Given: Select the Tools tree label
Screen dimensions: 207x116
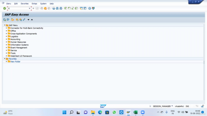Looking at the screenshot, I should 13,53.
